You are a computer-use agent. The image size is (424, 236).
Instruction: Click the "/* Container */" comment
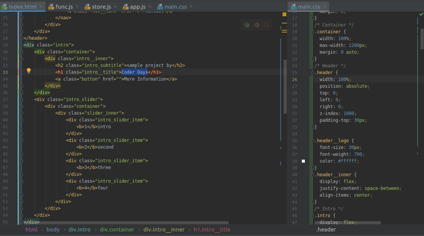click(x=334, y=25)
